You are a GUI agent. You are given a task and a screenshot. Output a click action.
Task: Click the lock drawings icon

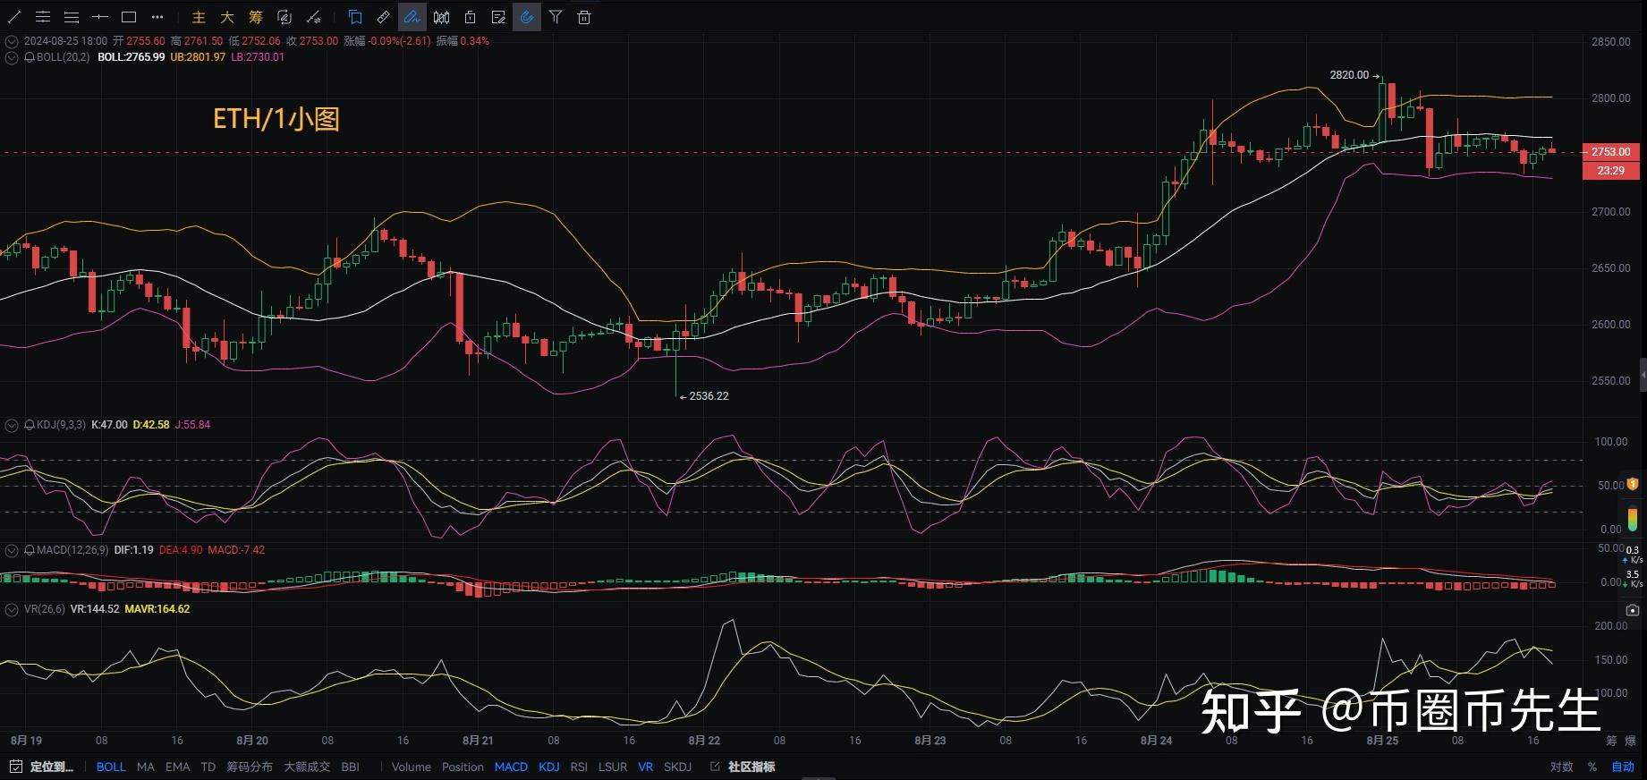[x=470, y=17]
